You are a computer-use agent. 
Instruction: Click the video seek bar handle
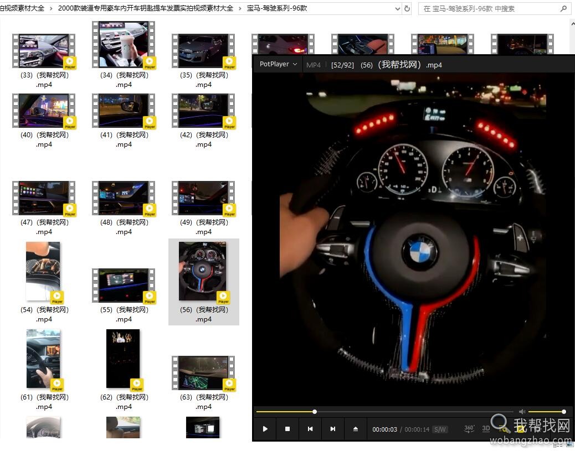click(315, 412)
